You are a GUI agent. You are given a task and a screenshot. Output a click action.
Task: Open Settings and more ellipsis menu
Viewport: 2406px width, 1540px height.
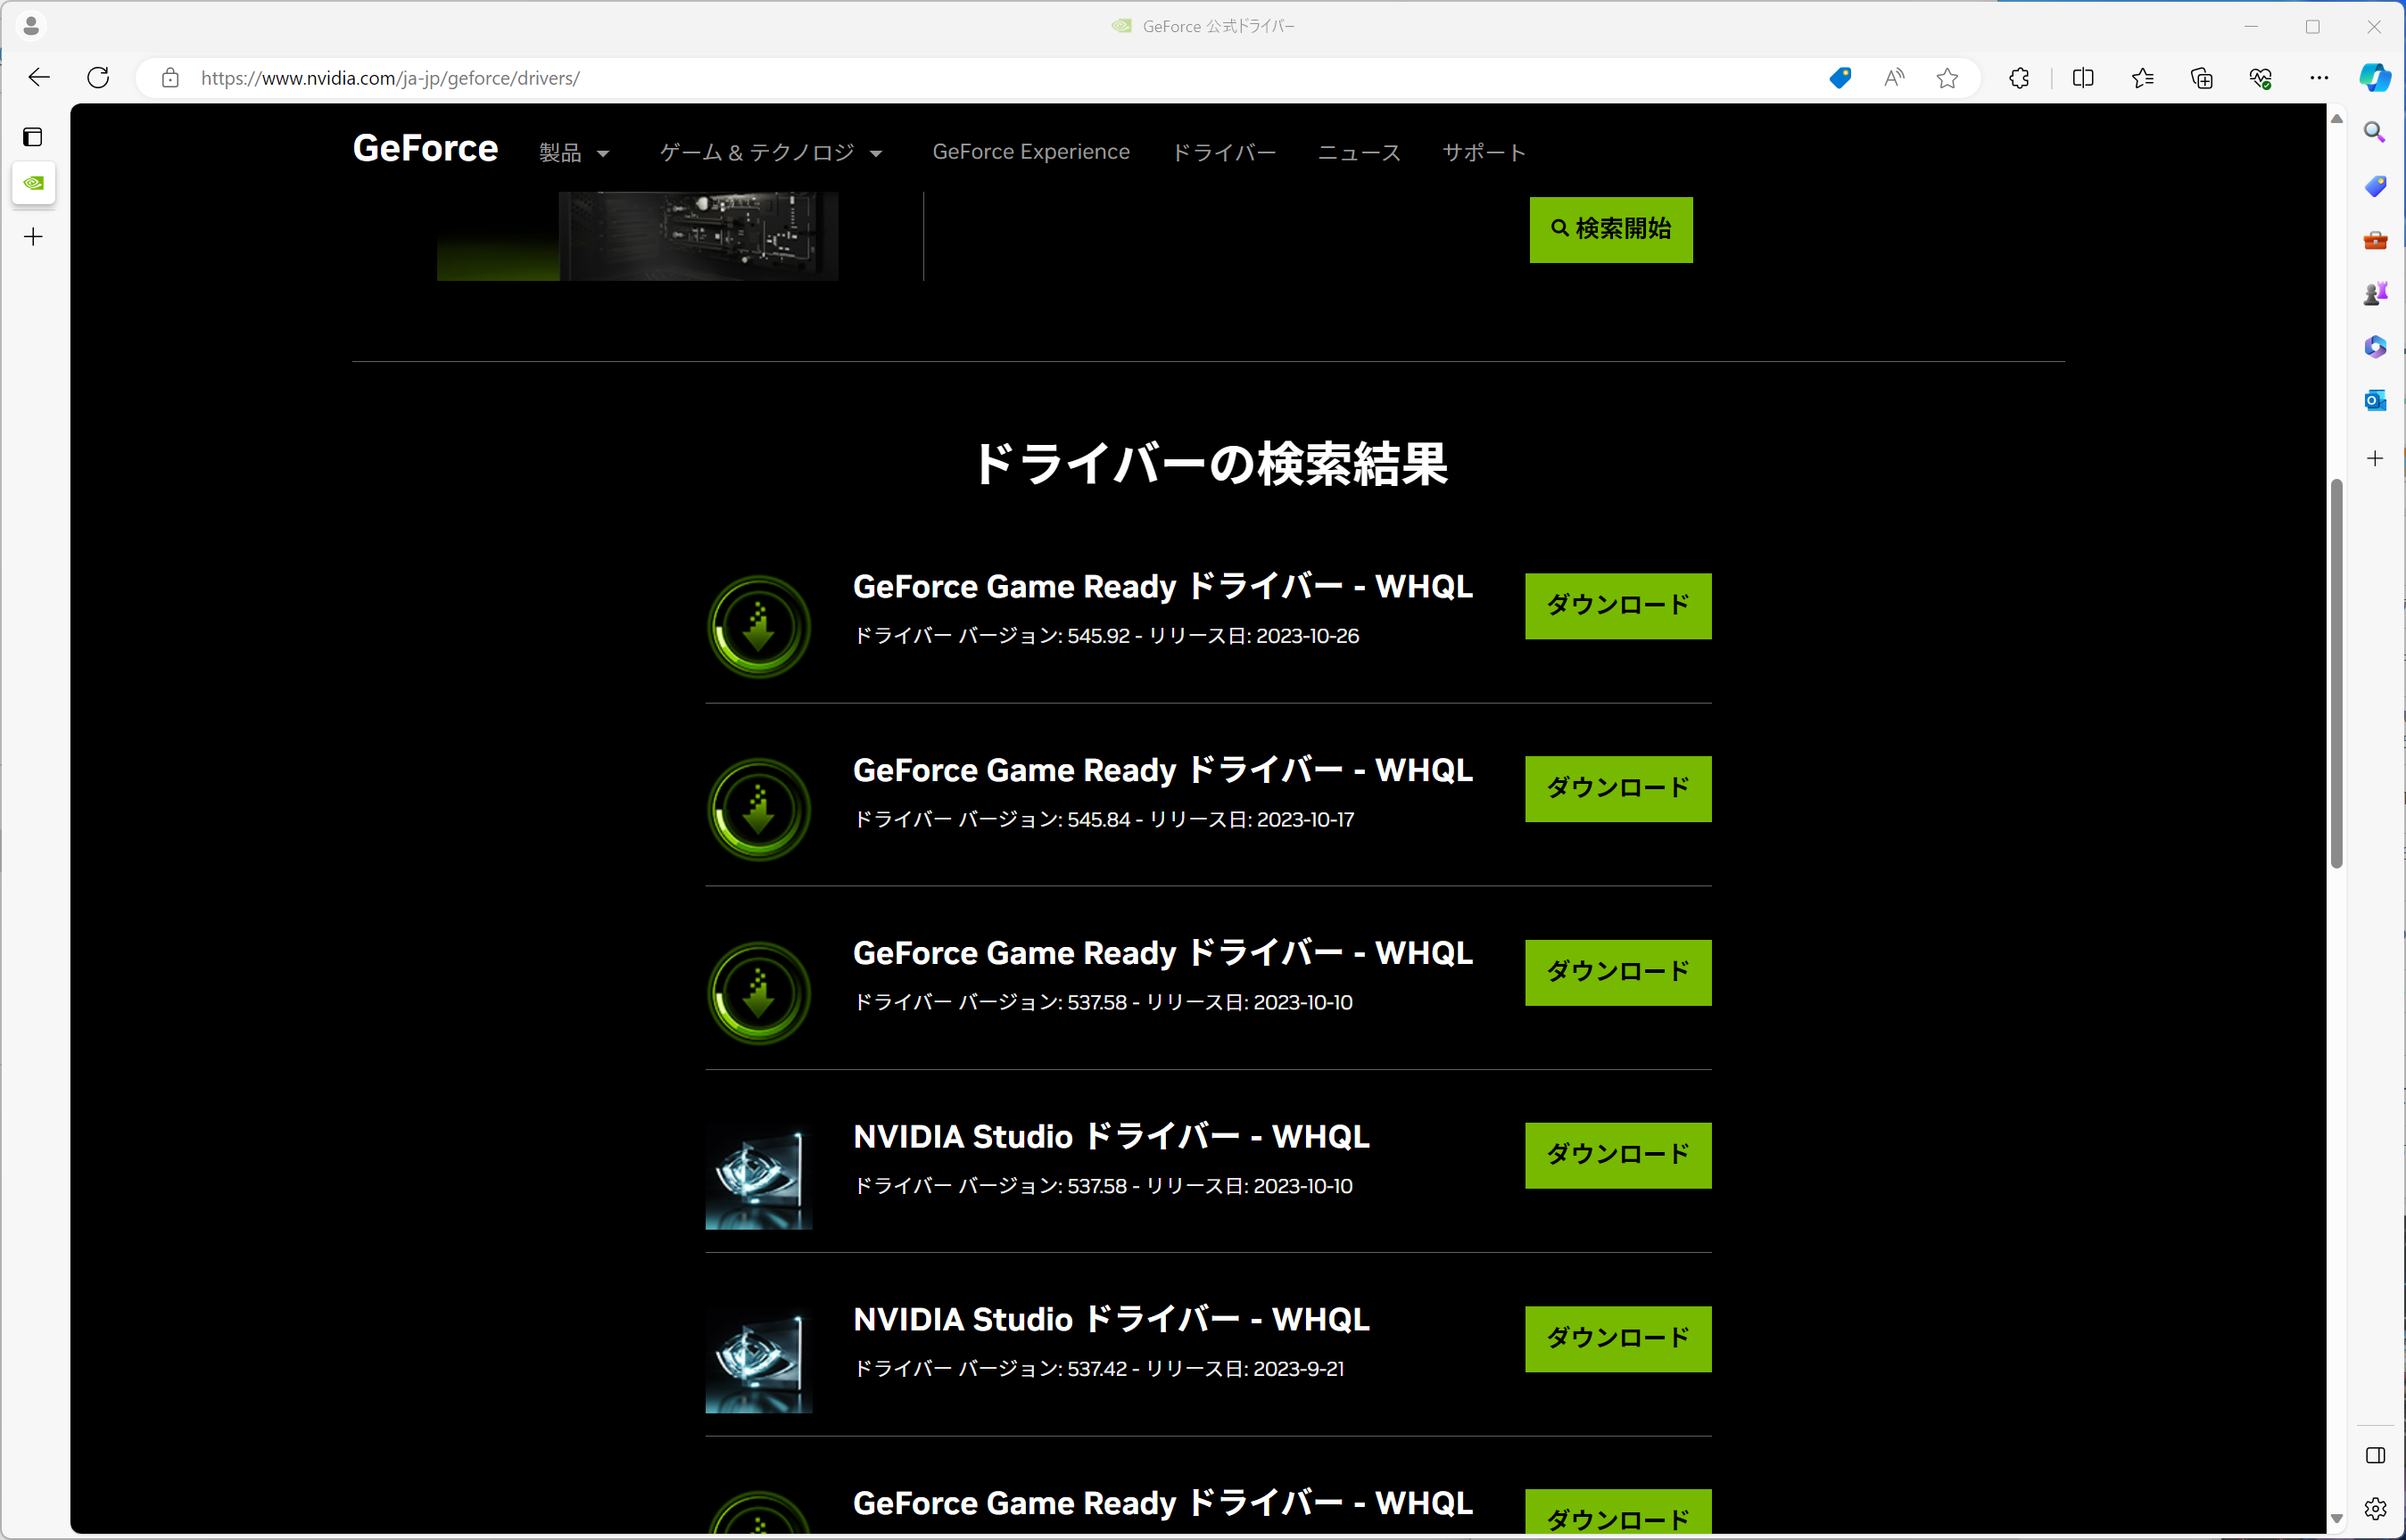click(x=2319, y=78)
